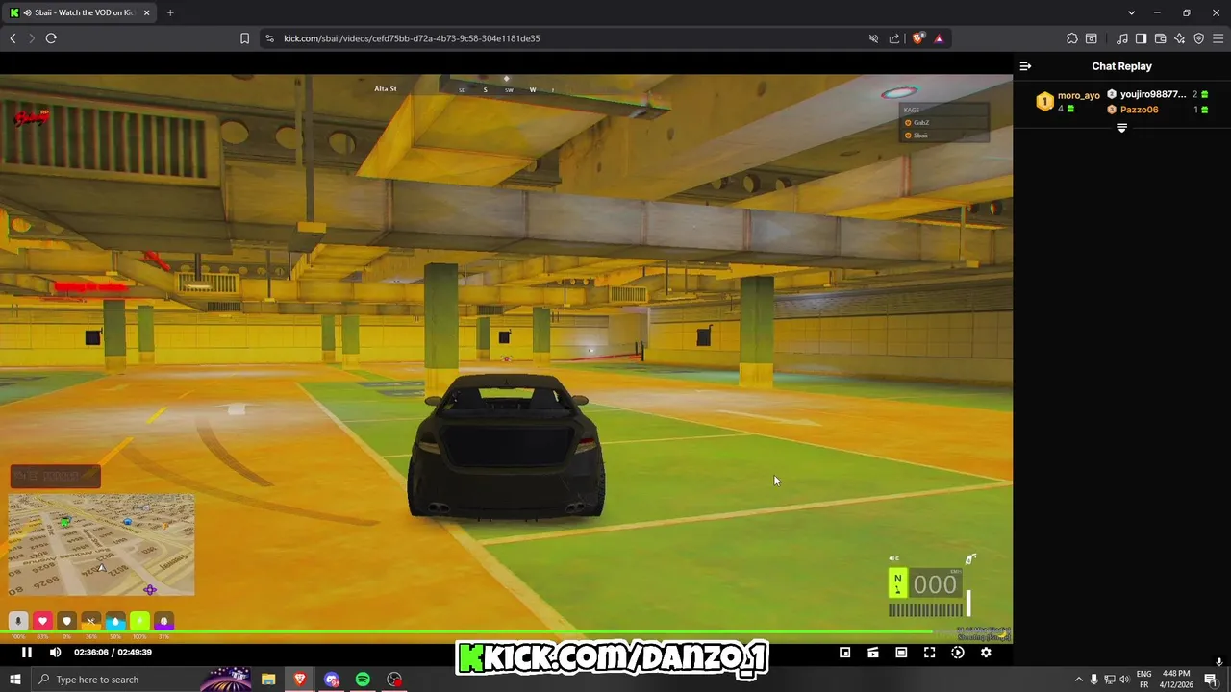The image size is (1231, 692).
Task: Open the system volume control
Action: pyautogui.click(x=1124, y=680)
